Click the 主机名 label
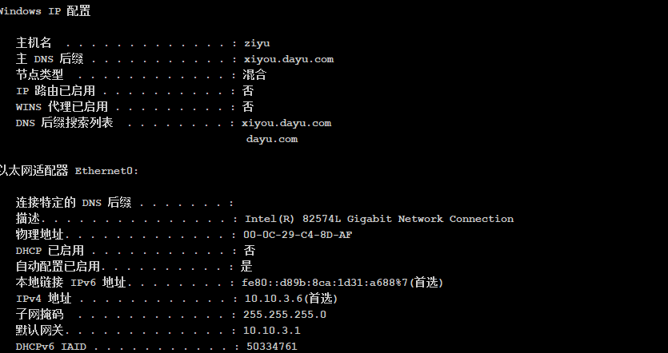 click(34, 43)
